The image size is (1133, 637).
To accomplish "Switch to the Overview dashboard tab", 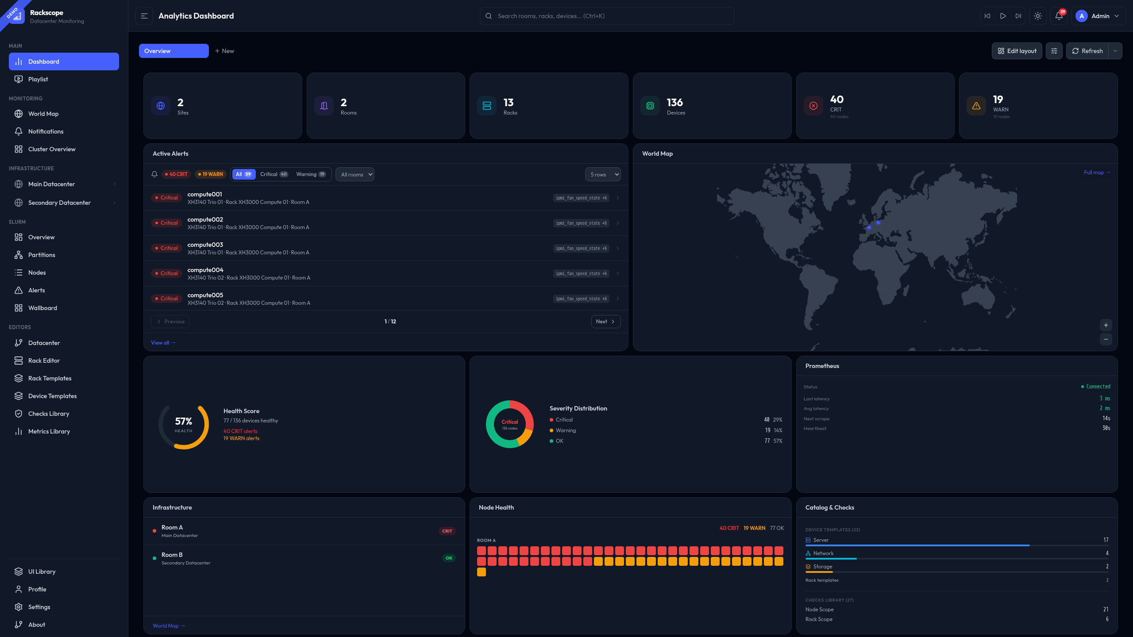I will pyautogui.click(x=173, y=51).
